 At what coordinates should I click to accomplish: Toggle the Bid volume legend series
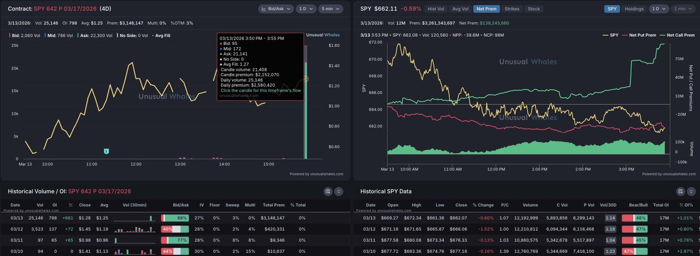25,36
